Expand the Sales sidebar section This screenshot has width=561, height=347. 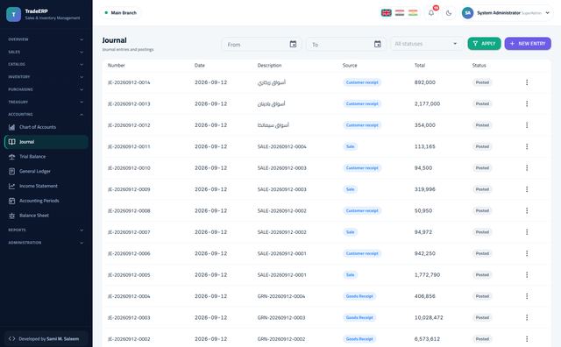[x=46, y=52]
